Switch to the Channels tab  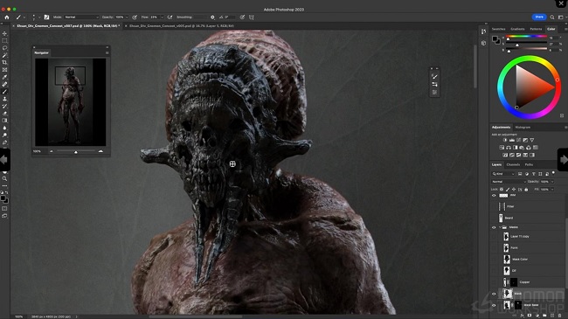pyautogui.click(x=513, y=164)
